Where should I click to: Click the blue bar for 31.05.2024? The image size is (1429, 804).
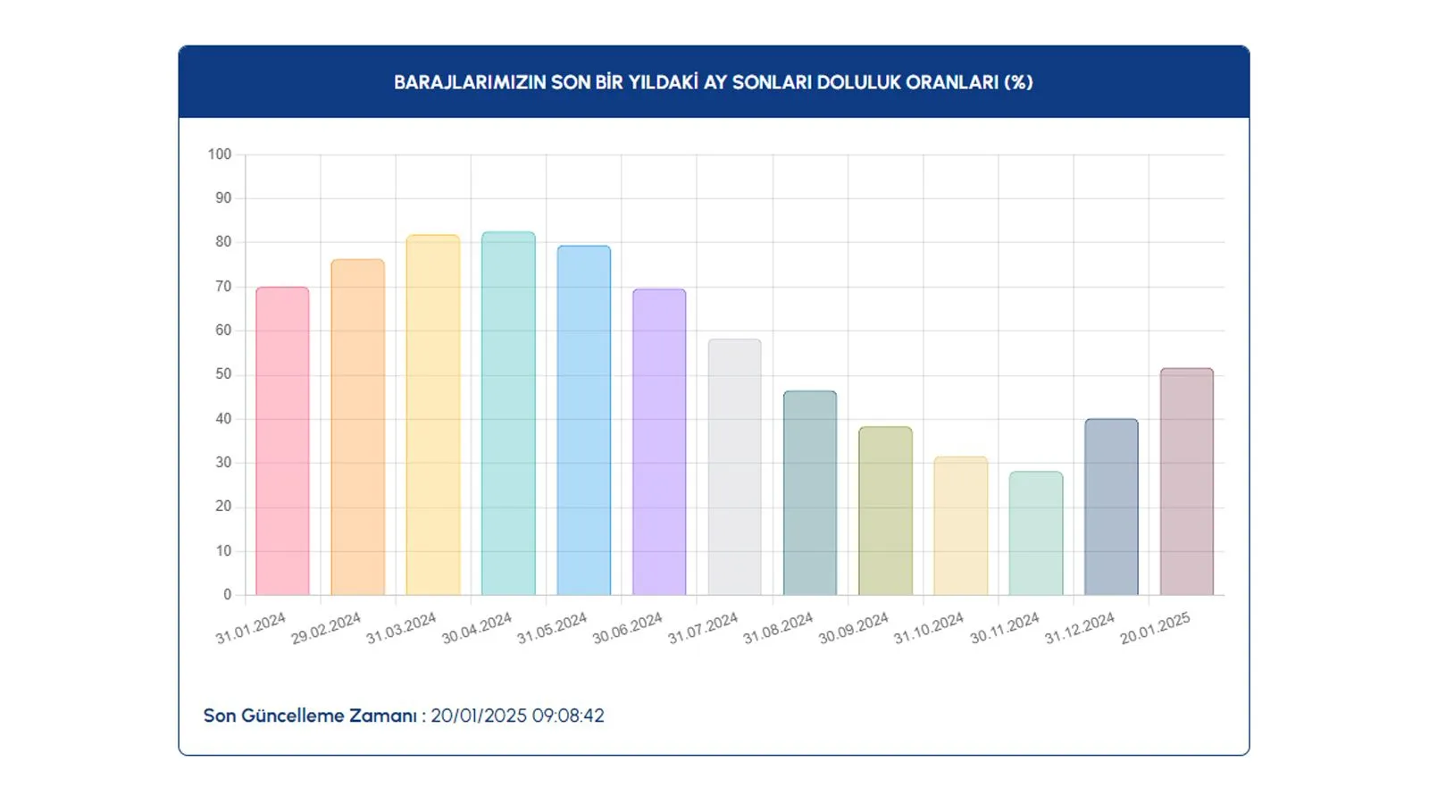584,421
